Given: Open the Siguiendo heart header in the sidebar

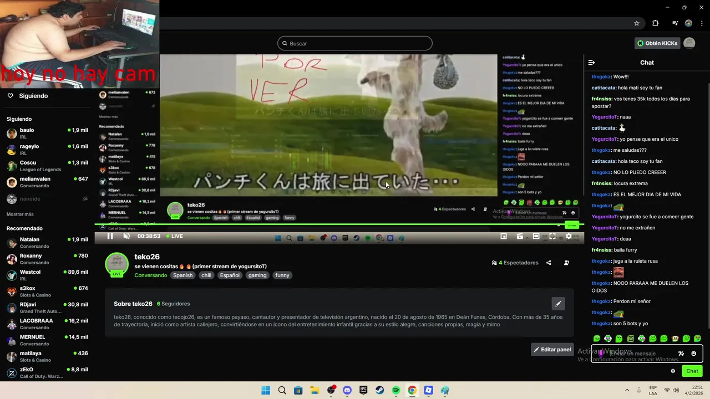Looking at the screenshot, I should coord(27,96).
